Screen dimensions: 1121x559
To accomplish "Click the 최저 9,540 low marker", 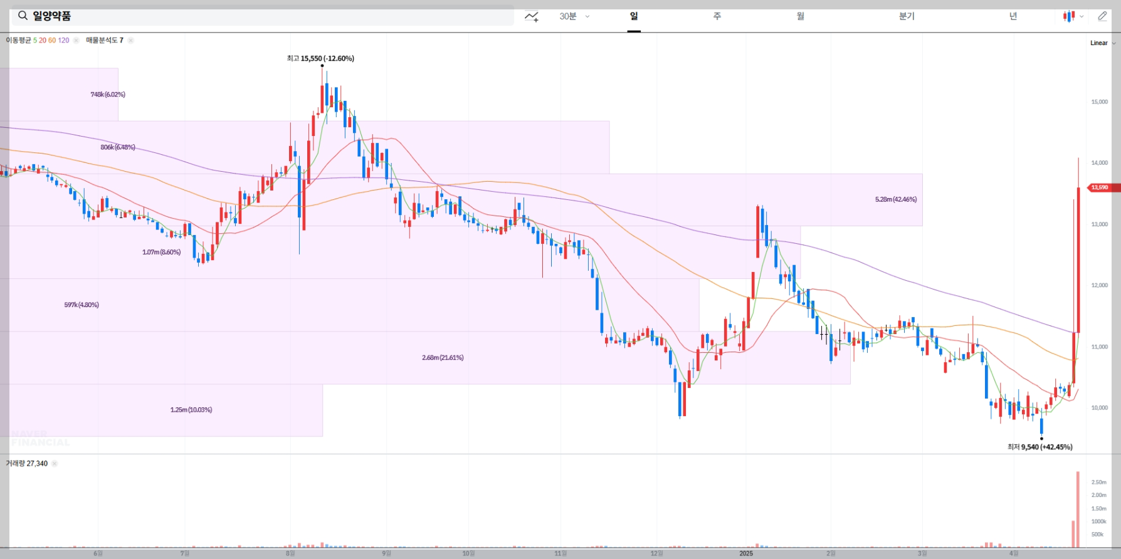I will [x=1040, y=447].
